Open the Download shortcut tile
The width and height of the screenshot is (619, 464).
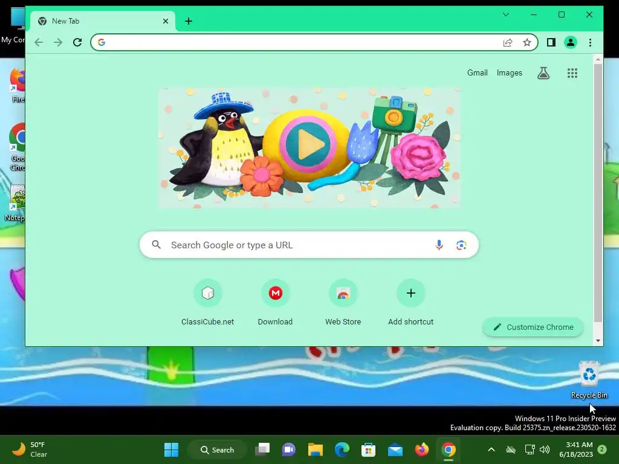[275, 303]
